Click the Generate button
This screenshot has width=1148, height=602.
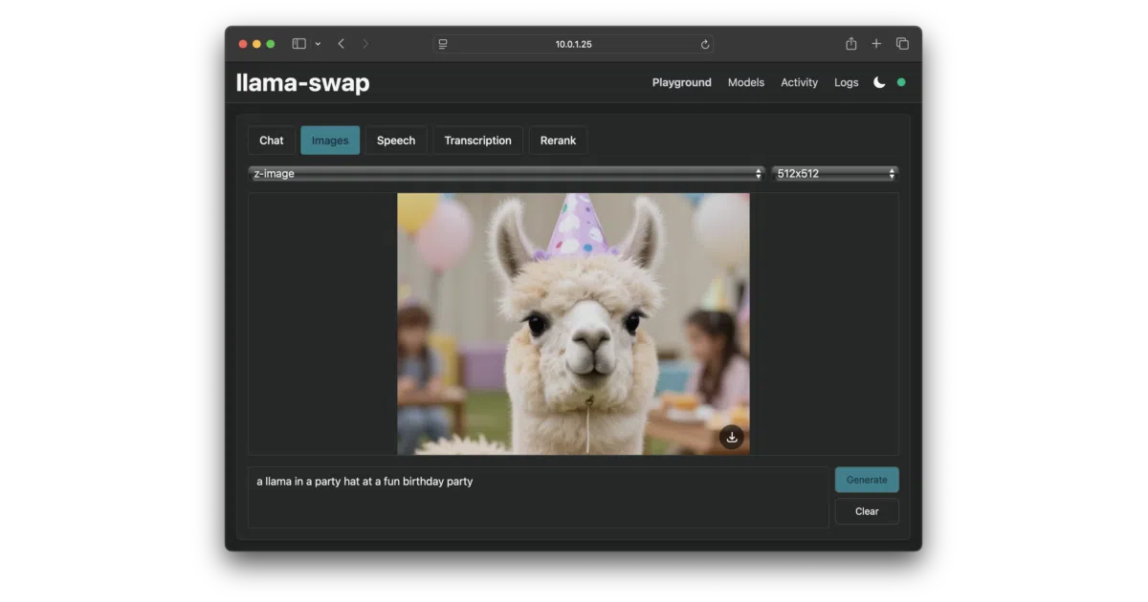click(x=867, y=480)
